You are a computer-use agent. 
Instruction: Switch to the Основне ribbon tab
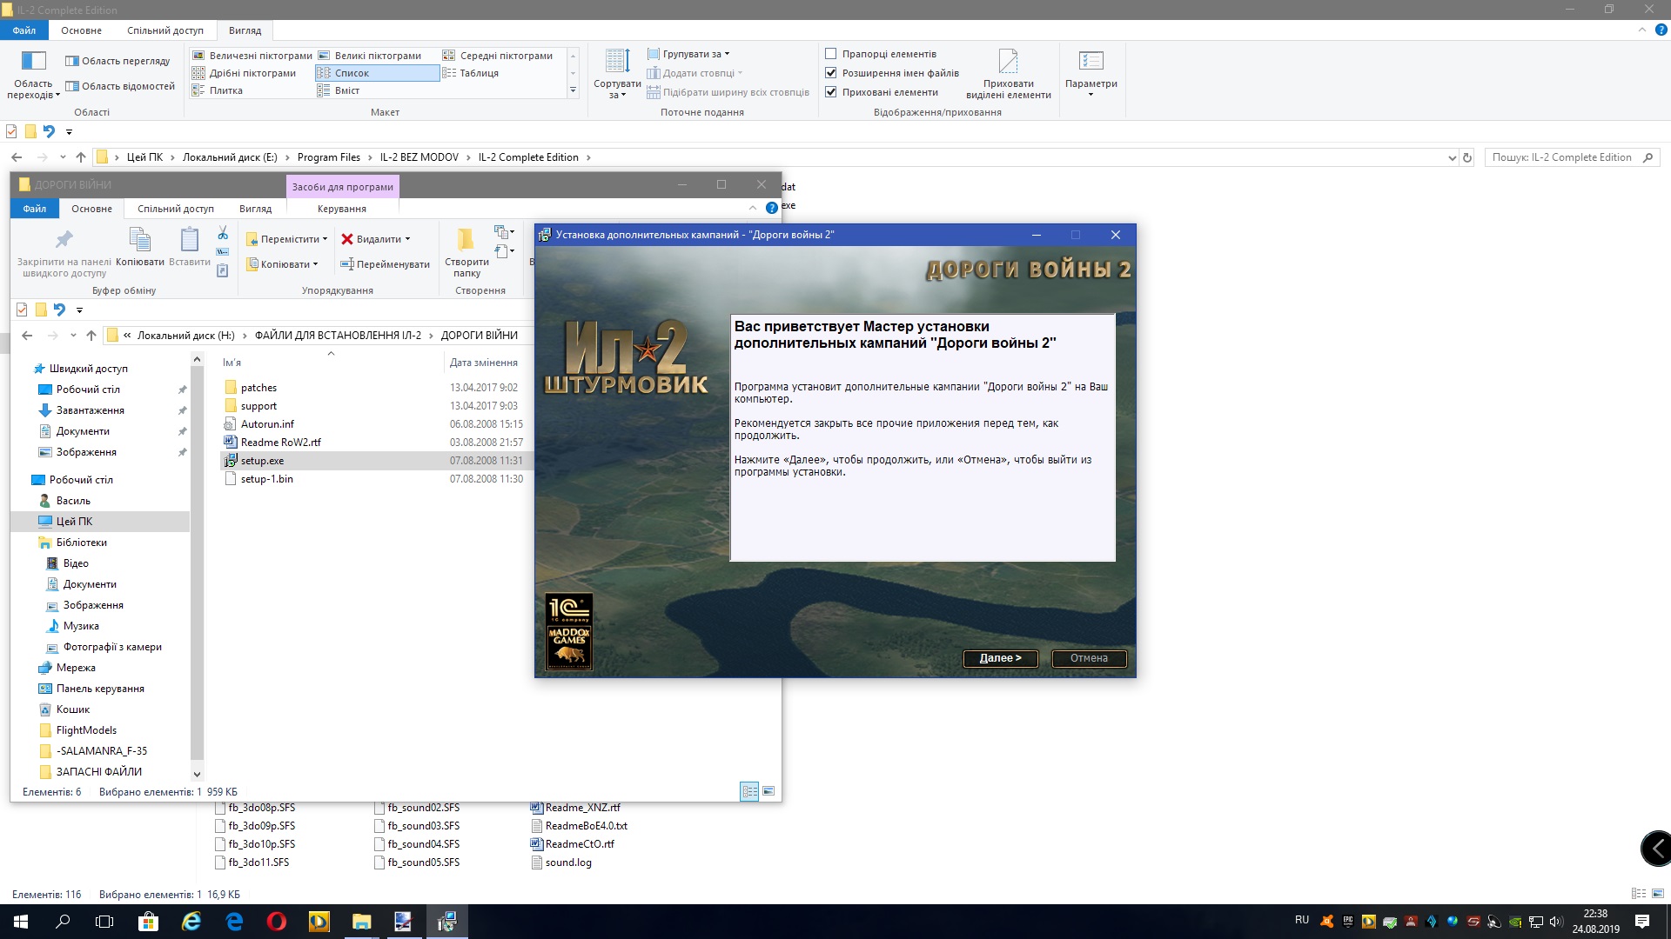[x=81, y=30]
